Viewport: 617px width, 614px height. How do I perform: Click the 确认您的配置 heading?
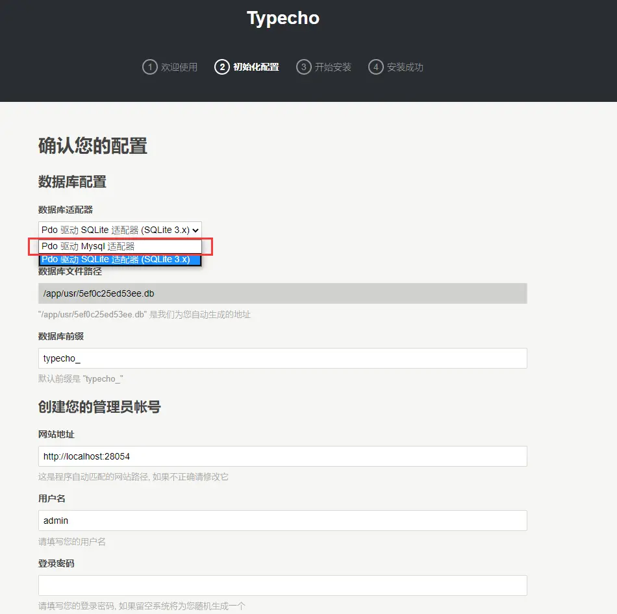pyautogui.click(x=93, y=146)
